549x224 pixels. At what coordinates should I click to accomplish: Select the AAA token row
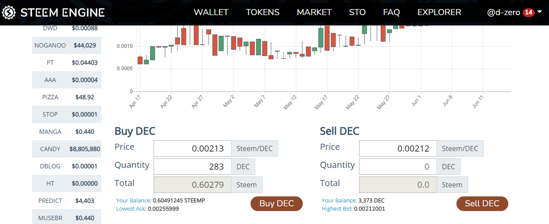pos(67,80)
